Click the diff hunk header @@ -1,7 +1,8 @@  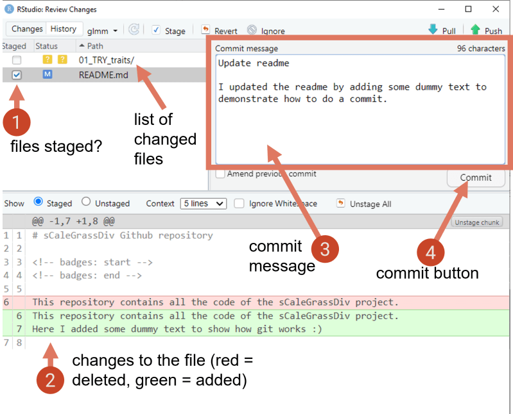pos(73,221)
